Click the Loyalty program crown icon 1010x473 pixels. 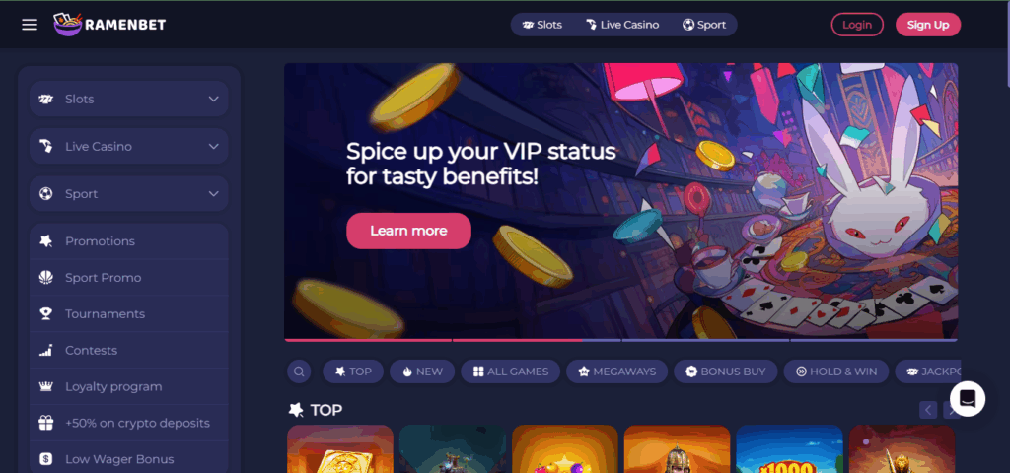pyautogui.click(x=45, y=386)
